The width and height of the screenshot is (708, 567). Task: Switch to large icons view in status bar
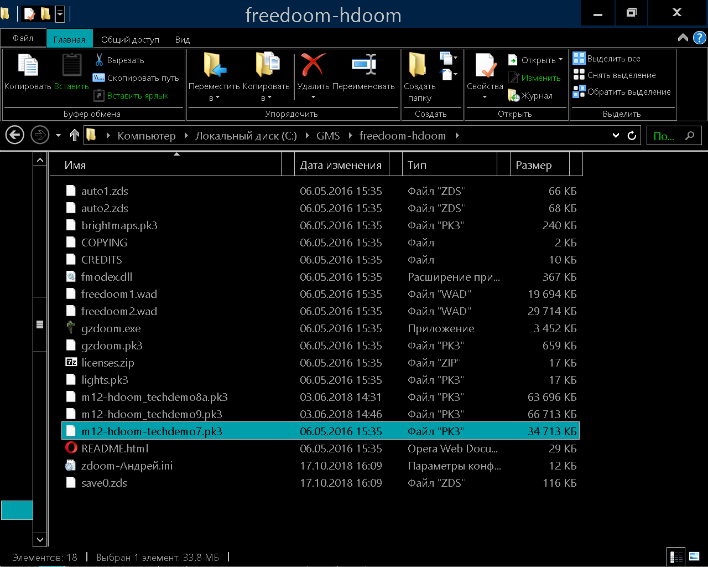pyautogui.click(x=694, y=556)
